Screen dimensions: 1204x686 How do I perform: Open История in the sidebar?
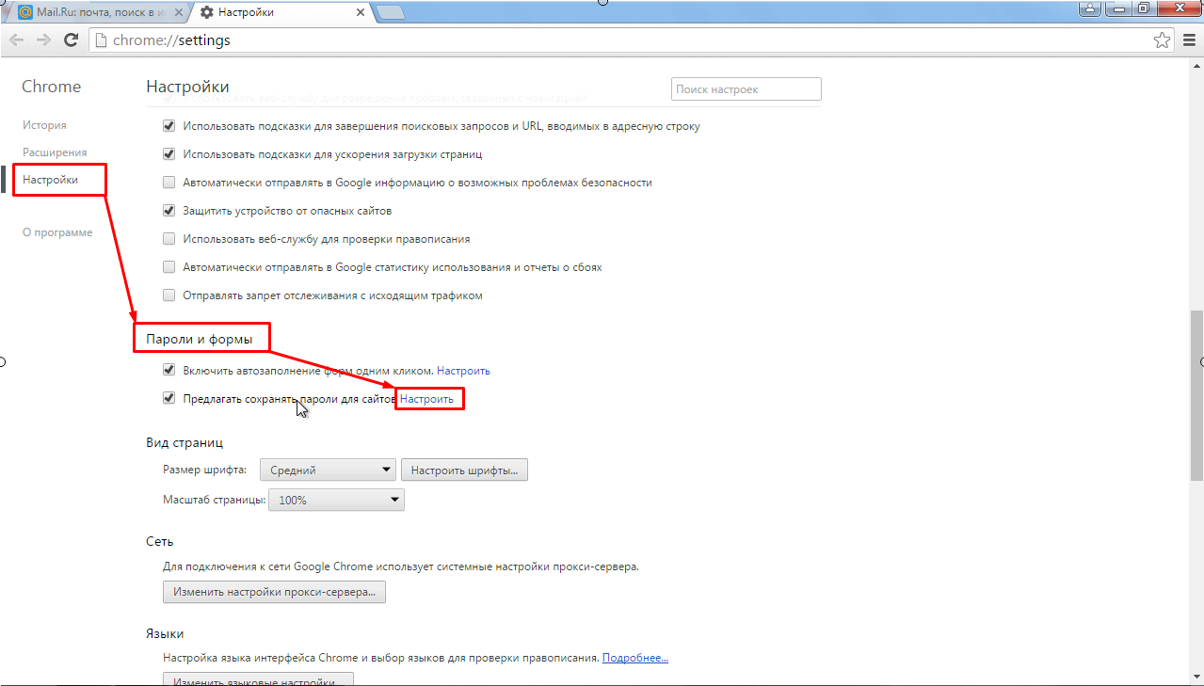pyautogui.click(x=44, y=125)
